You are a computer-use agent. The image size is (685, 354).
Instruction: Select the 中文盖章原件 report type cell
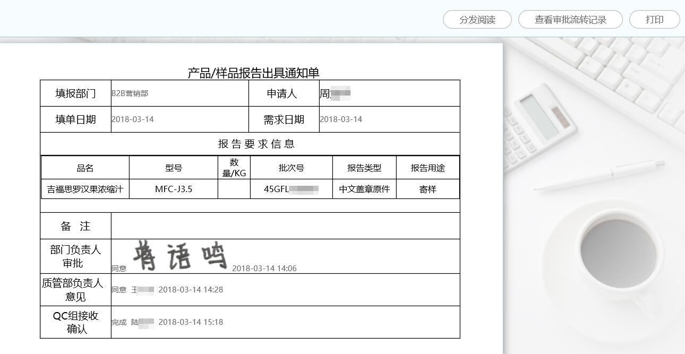click(x=364, y=189)
